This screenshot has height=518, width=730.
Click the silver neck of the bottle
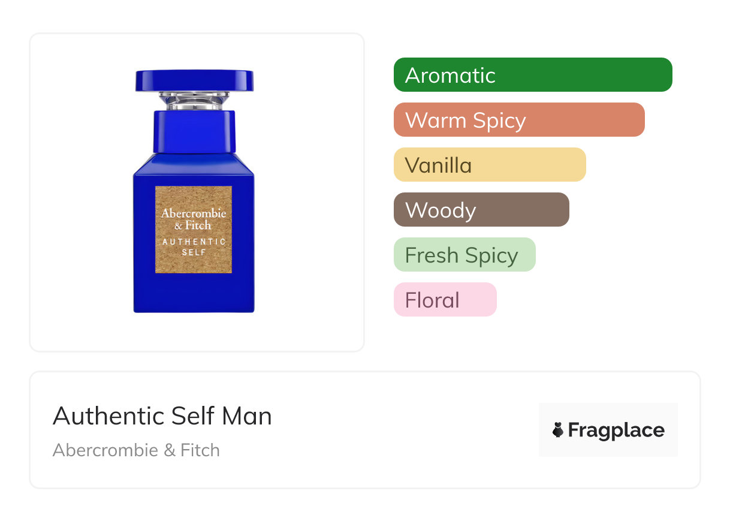point(194,100)
